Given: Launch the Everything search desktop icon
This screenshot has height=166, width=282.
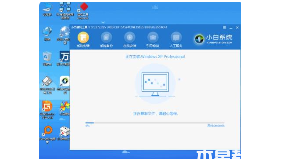Looking at the screenshot, I should pyautogui.click(x=47, y=135).
